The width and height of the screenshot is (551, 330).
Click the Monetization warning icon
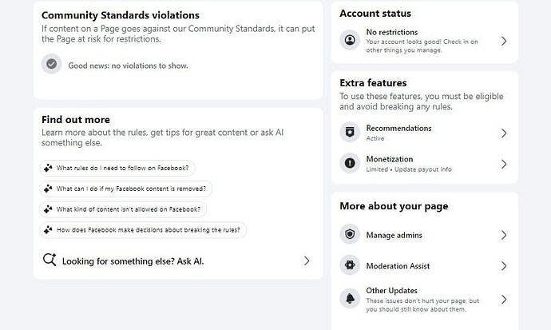click(x=349, y=164)
